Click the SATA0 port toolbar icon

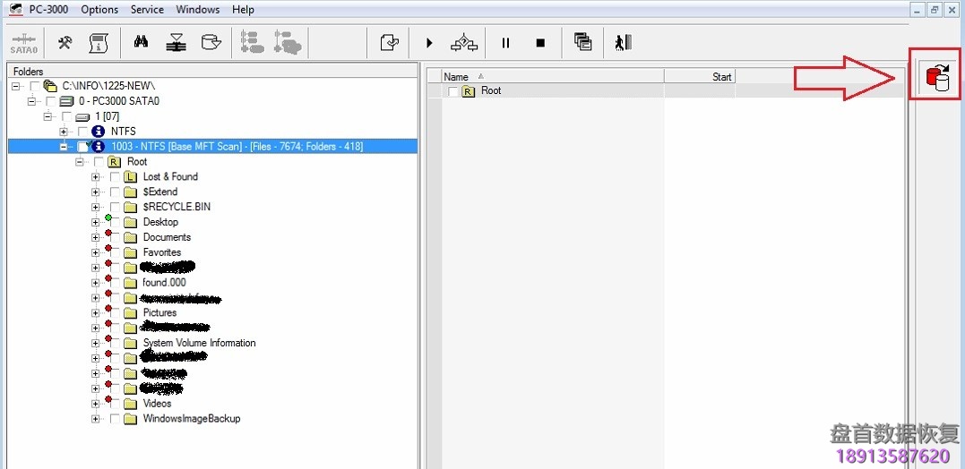coord(24,42)
